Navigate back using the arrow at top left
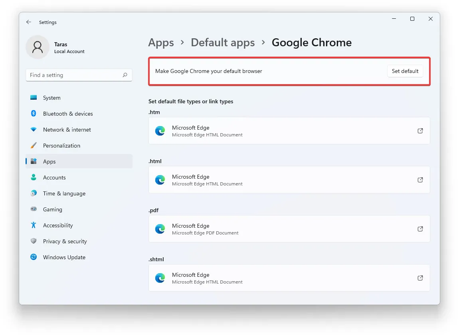The height and width of the screenshot is (335, 459). 28,22
